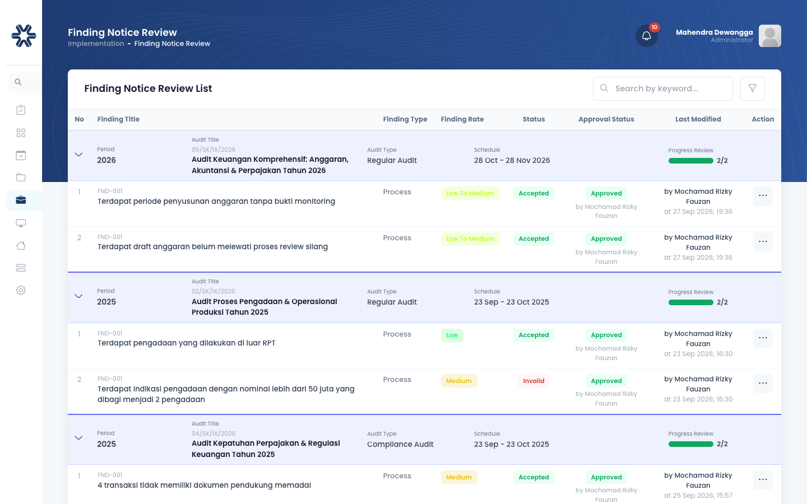Viewport: 807px width, 504px height.
Task: Click the Low finding rate badge
Action: [452, 335]
